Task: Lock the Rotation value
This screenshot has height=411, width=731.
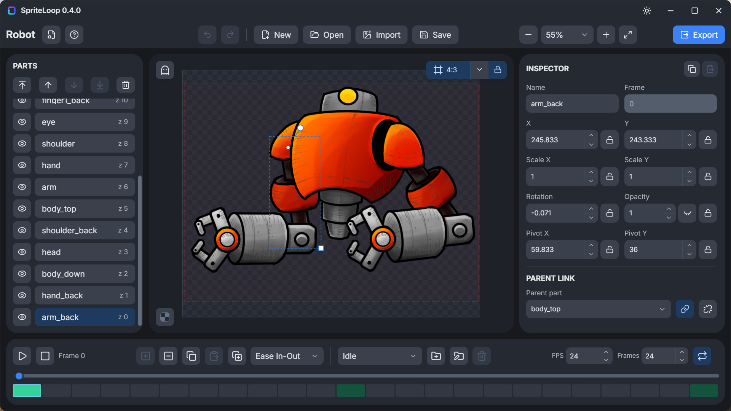Action: click(610, 213)
